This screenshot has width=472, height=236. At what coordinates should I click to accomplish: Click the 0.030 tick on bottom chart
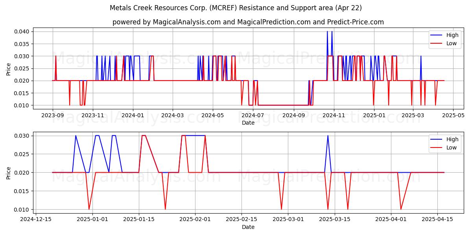pyautogui.click(x=22, y=136)
